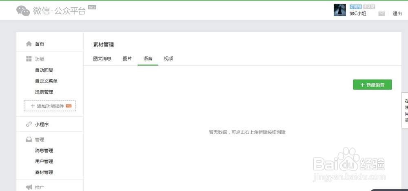Click the link icon beside 小程序
This screenshot has height=191, width=408.
[x=29, y=124]
